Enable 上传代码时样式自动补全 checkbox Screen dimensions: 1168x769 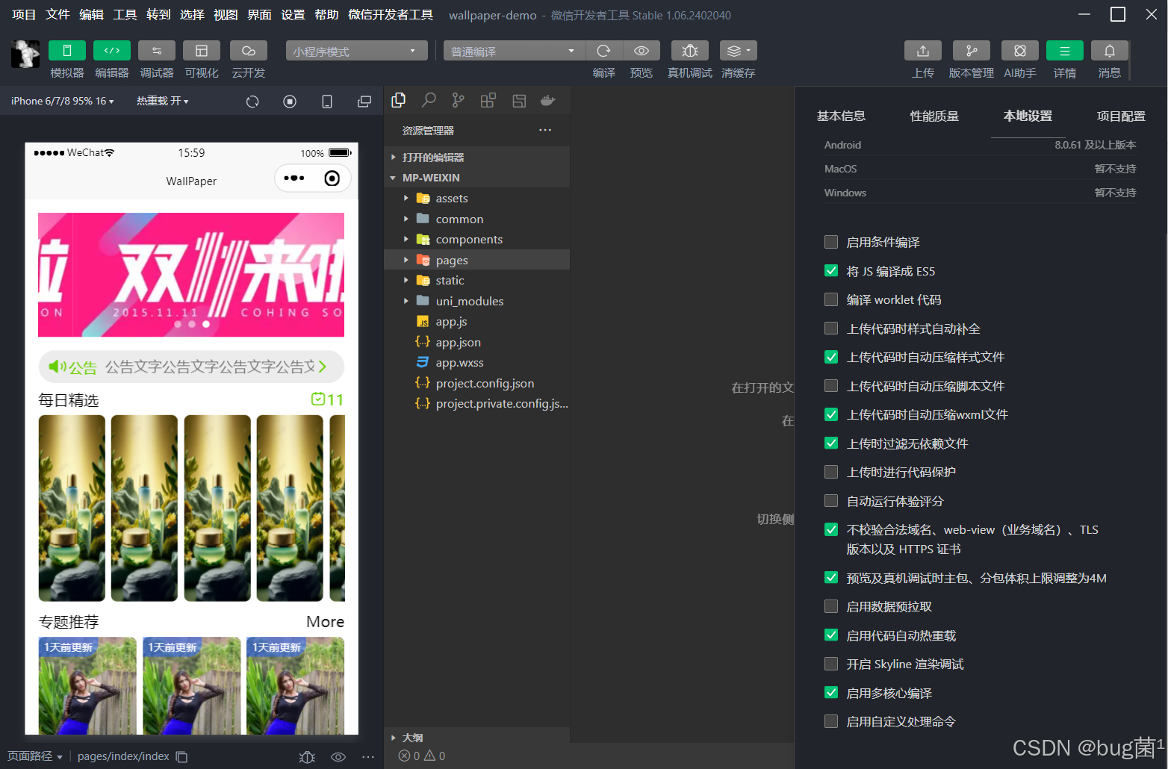[x=831, y=329]
